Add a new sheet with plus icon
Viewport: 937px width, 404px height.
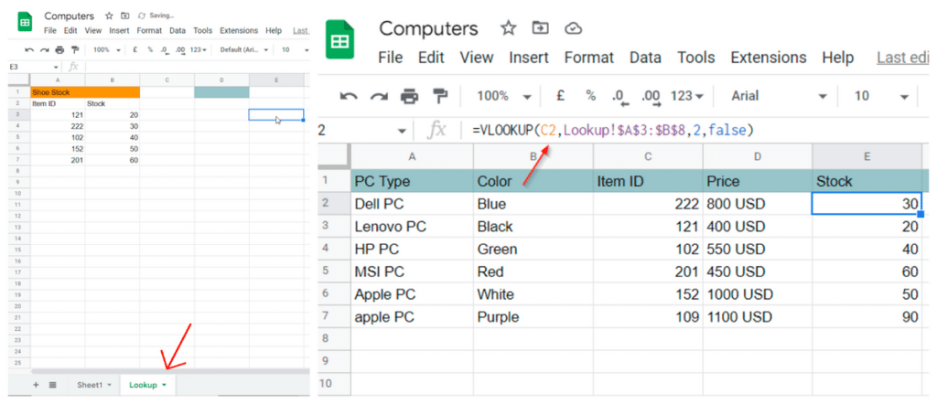point(36,385)
